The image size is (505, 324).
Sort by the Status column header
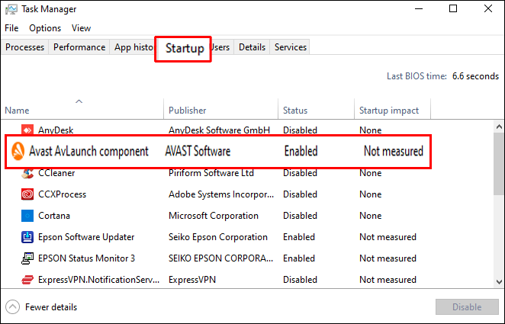295,111
